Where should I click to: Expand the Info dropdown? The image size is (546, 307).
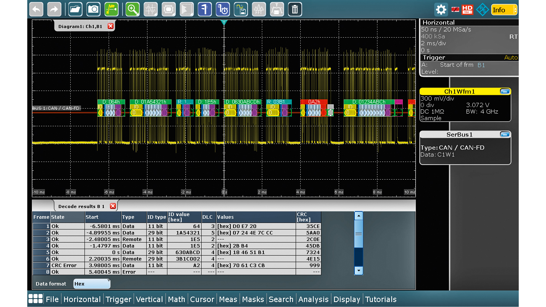tap(504, 10)
